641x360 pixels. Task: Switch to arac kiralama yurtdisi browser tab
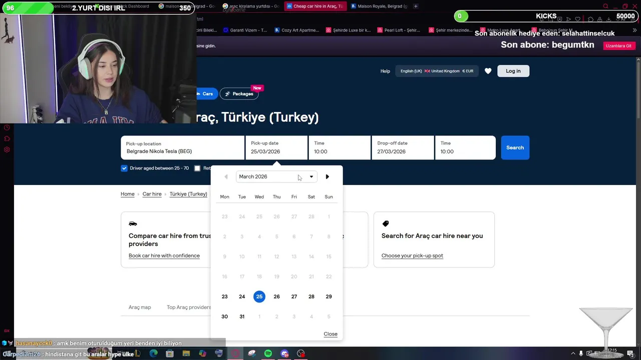[x=250, y=6]
